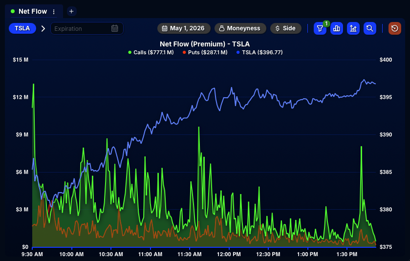Image resolution: width=410 pixels, height=261 pixels.
Task: Add a new tab with plus button
Action: (71, 11)
